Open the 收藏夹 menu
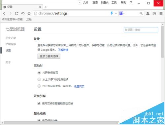Image resolution: width=165 pixels, height=125 pixels. 105,3
